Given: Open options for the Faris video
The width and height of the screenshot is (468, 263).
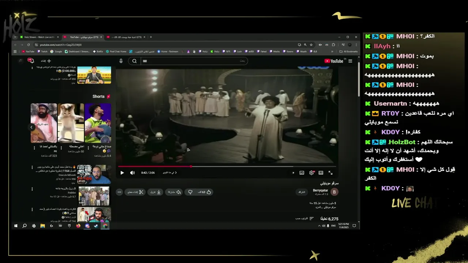Looking at the screenshot, I should pyautogui.click(x=32, y=210).
